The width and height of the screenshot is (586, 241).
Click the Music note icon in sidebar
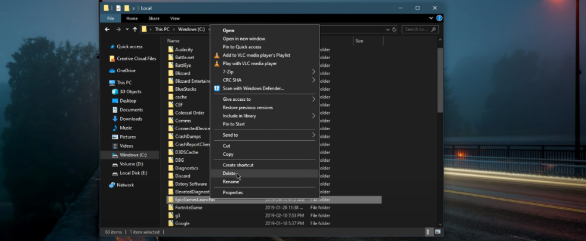[x=115, y=128]
